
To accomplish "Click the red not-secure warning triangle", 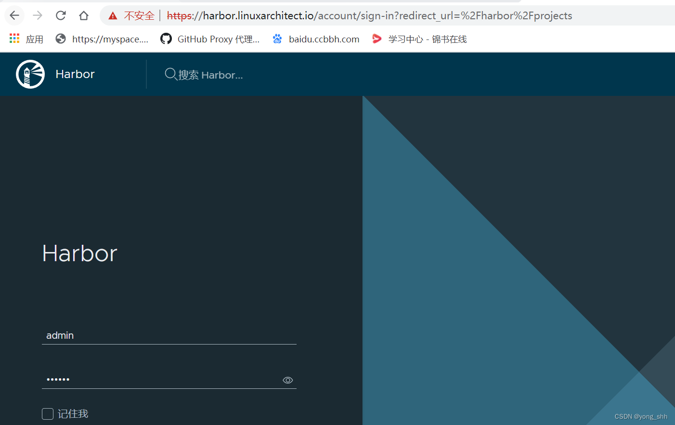I will coord(113,16).
